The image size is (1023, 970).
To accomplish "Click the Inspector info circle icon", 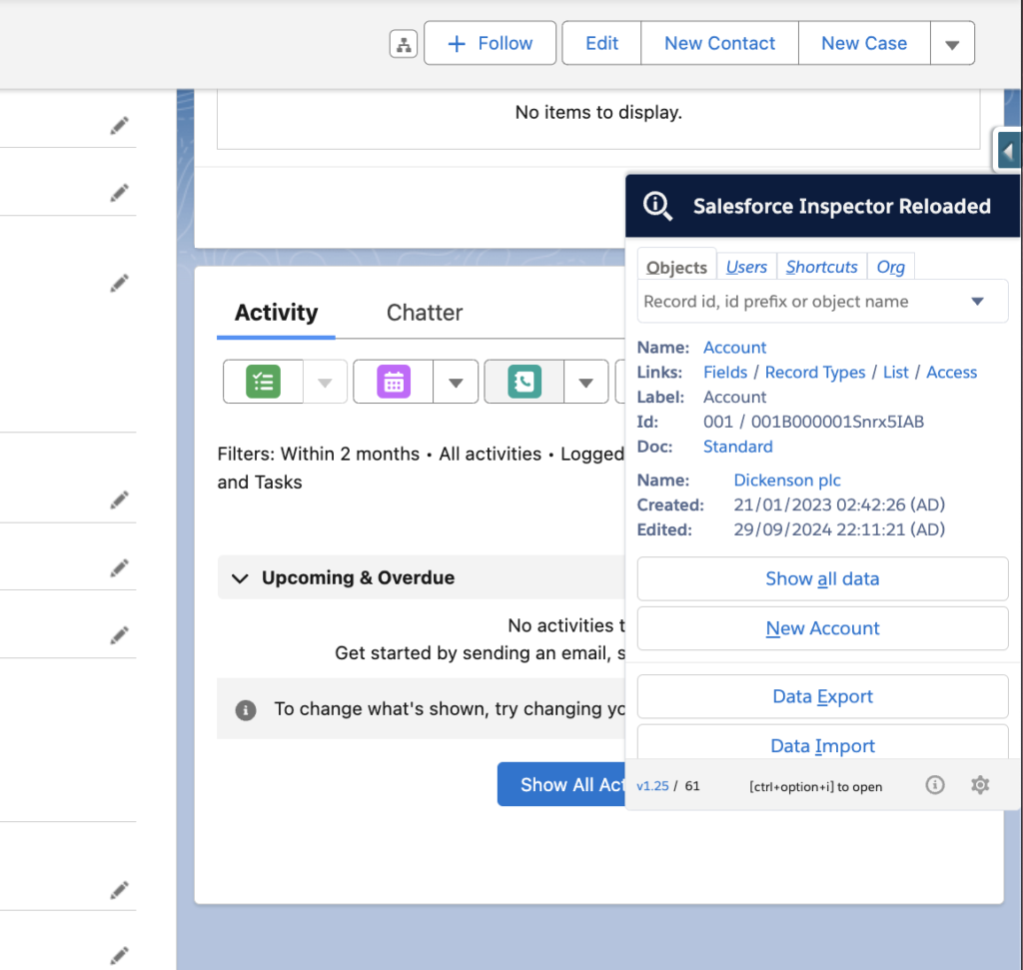I will (x=935, y=785).
